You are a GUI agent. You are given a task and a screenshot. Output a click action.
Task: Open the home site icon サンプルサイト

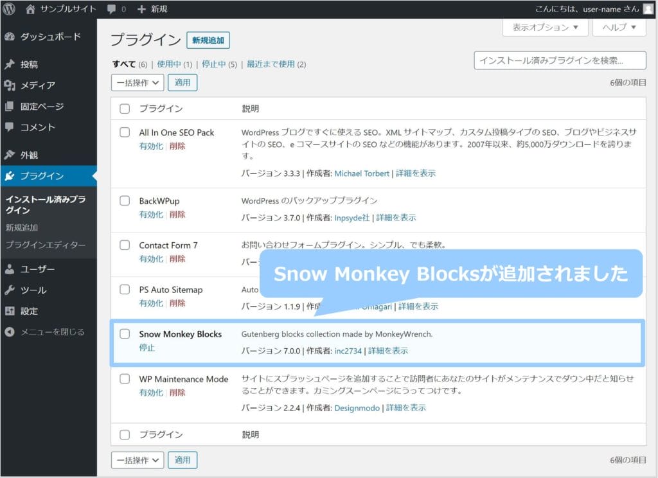pos(31,9)
